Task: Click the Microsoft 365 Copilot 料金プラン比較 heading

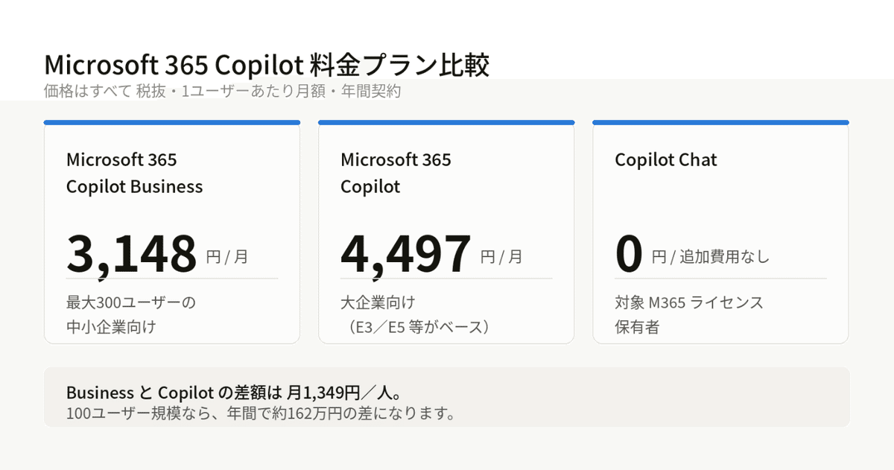Action: [267, 65]
